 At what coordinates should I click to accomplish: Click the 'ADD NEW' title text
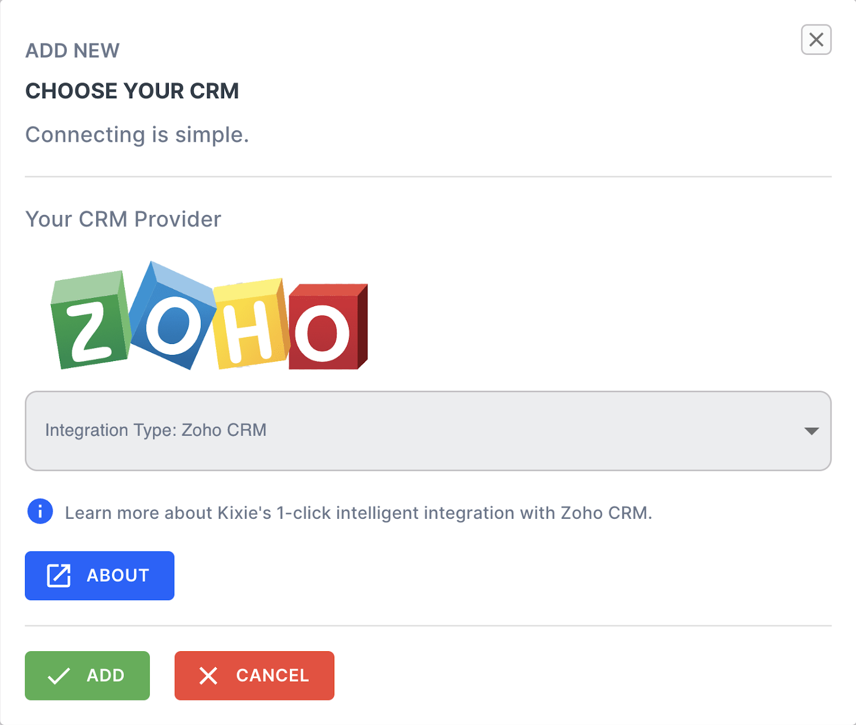tap(72, 50)
